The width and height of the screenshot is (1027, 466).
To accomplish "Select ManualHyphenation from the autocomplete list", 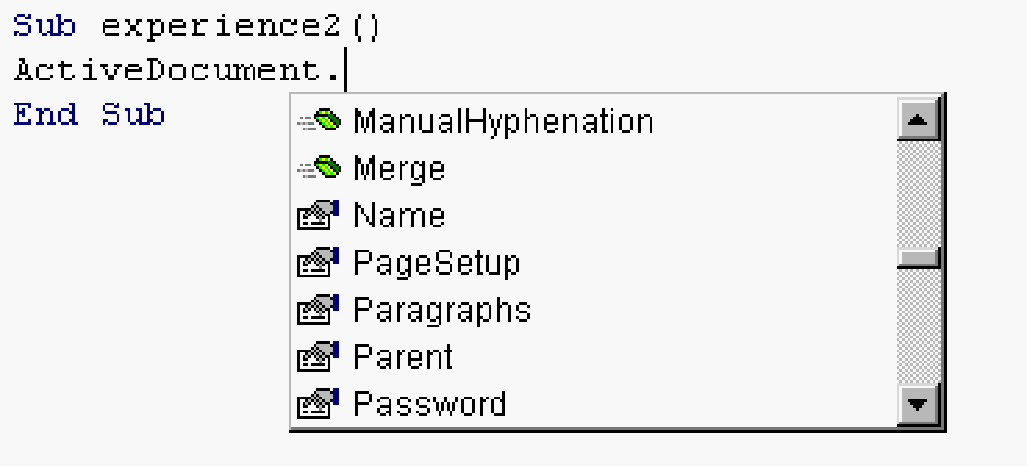I will tap(503, 122).
